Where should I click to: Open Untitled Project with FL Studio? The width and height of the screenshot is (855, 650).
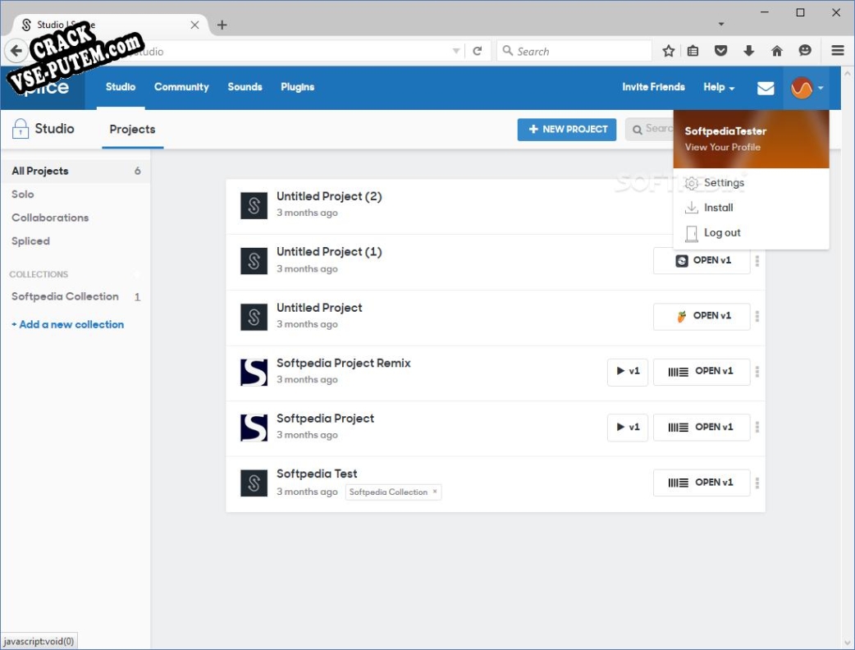(x=702, y=316)
